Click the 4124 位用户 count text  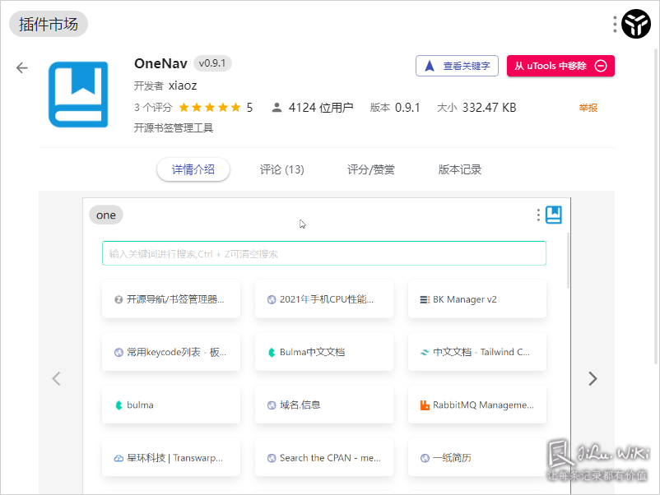point(321,108)
